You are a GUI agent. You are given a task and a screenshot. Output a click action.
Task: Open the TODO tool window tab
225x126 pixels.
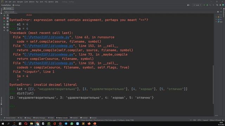click(x=51, y=118)
